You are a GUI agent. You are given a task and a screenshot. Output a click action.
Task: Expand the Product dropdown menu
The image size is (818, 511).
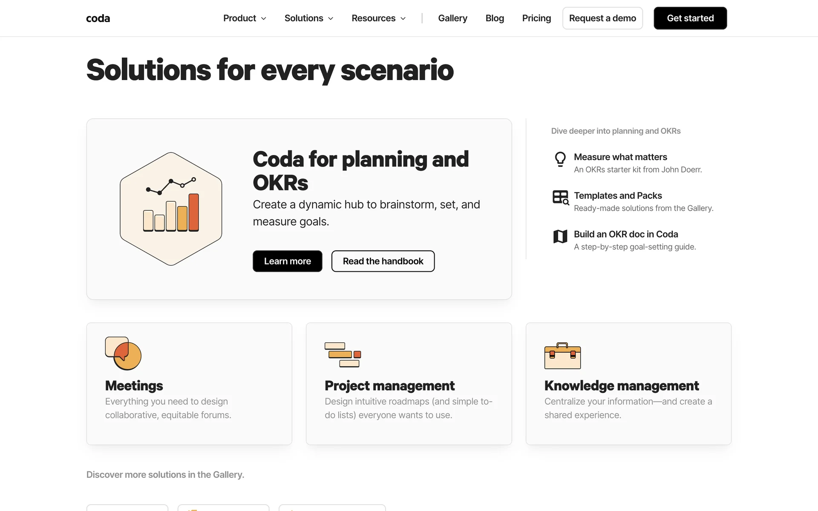click(245, 18)
